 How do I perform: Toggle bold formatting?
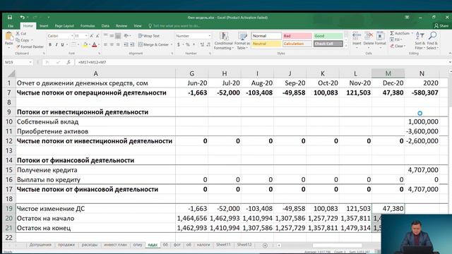[50, 44]
